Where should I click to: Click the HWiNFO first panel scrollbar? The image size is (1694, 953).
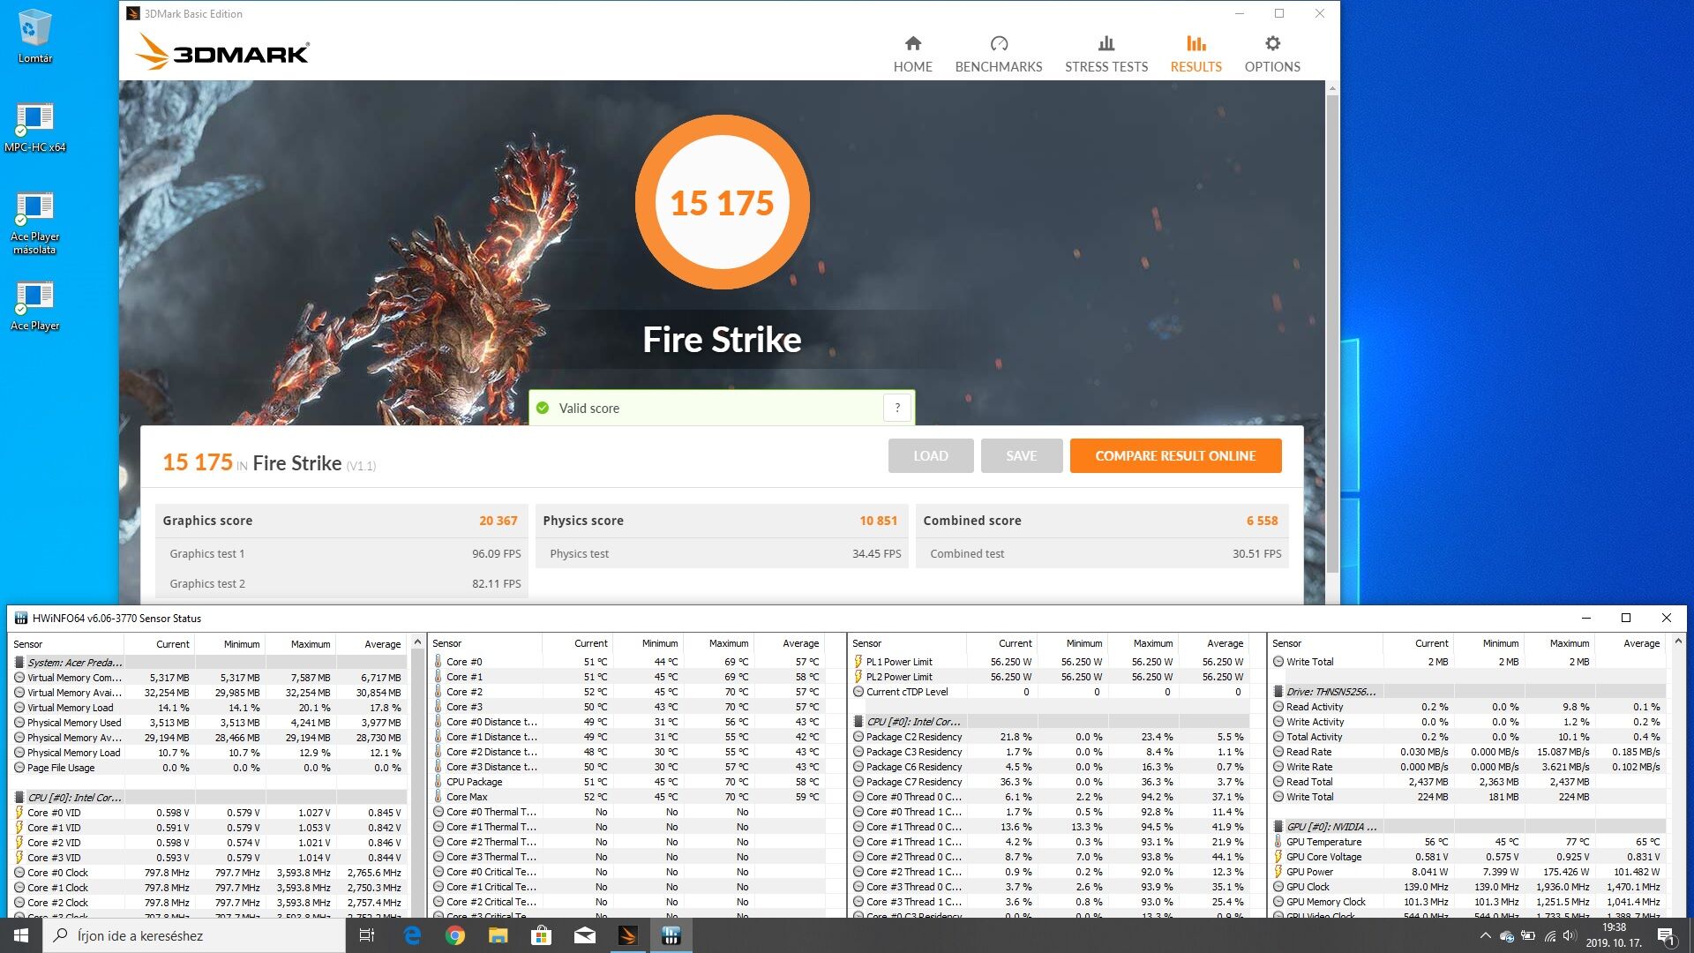click(418, 777)
